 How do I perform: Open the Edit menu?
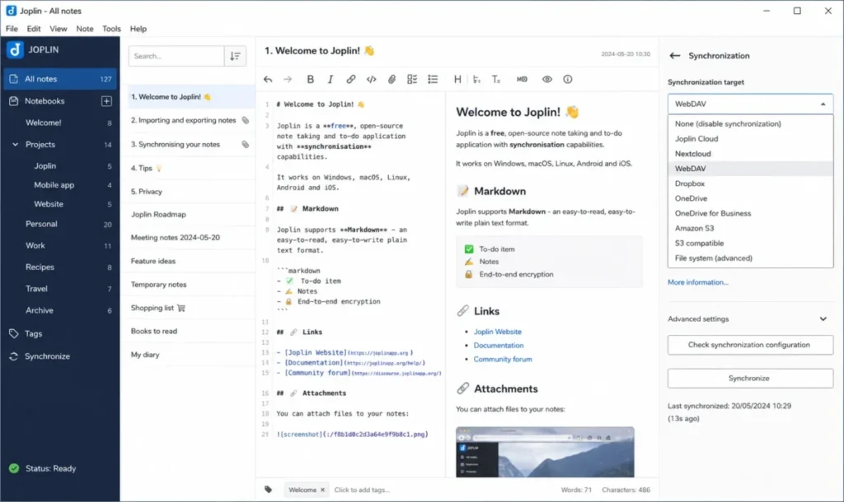33,29
